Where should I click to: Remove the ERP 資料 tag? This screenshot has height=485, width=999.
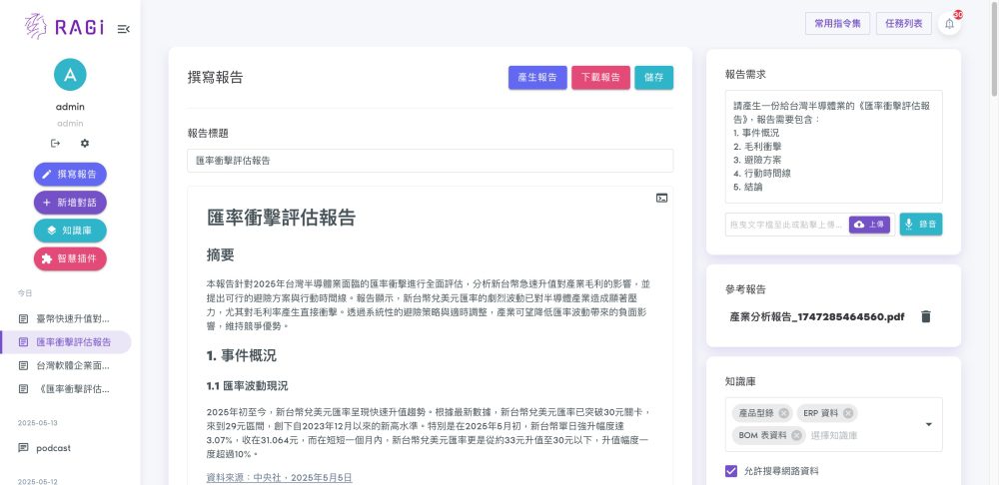848,413
